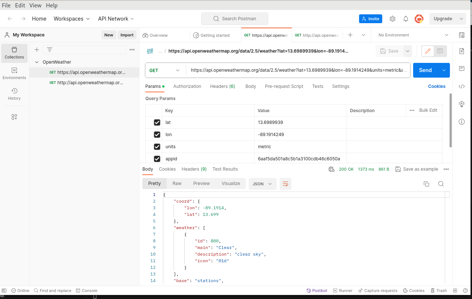Select the http://api.openweathermap request in sidebar

[84, 83]
